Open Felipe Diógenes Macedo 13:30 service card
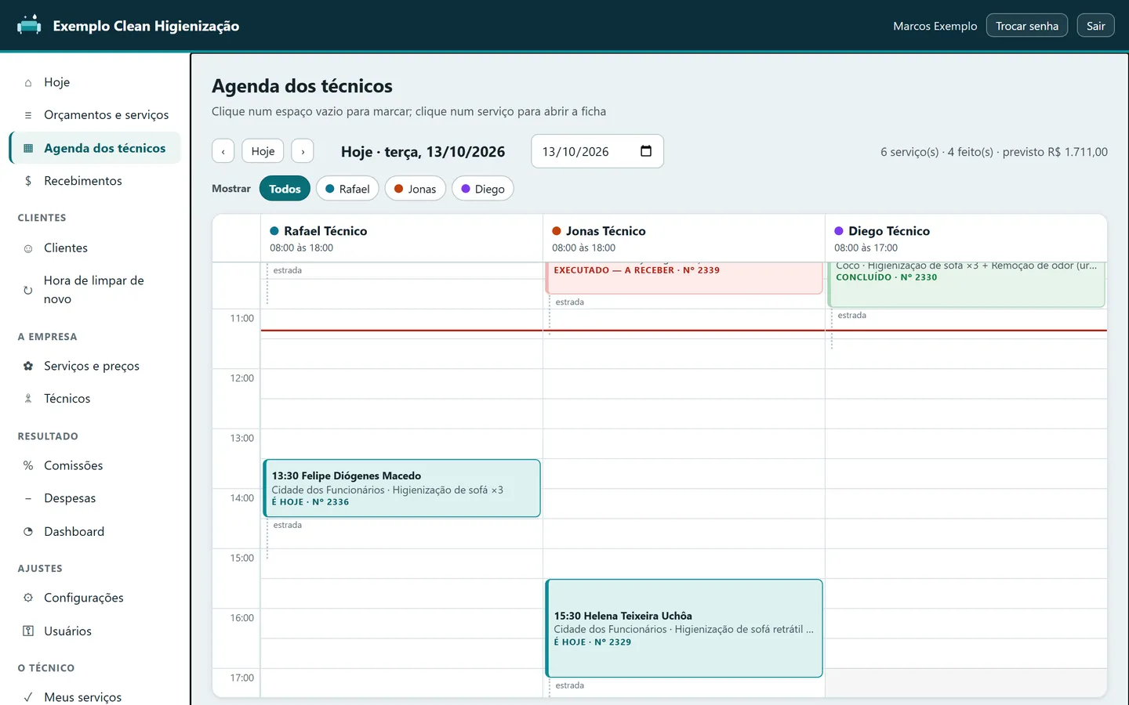The width and height of the screenshot is (1129, 705). 401,488
